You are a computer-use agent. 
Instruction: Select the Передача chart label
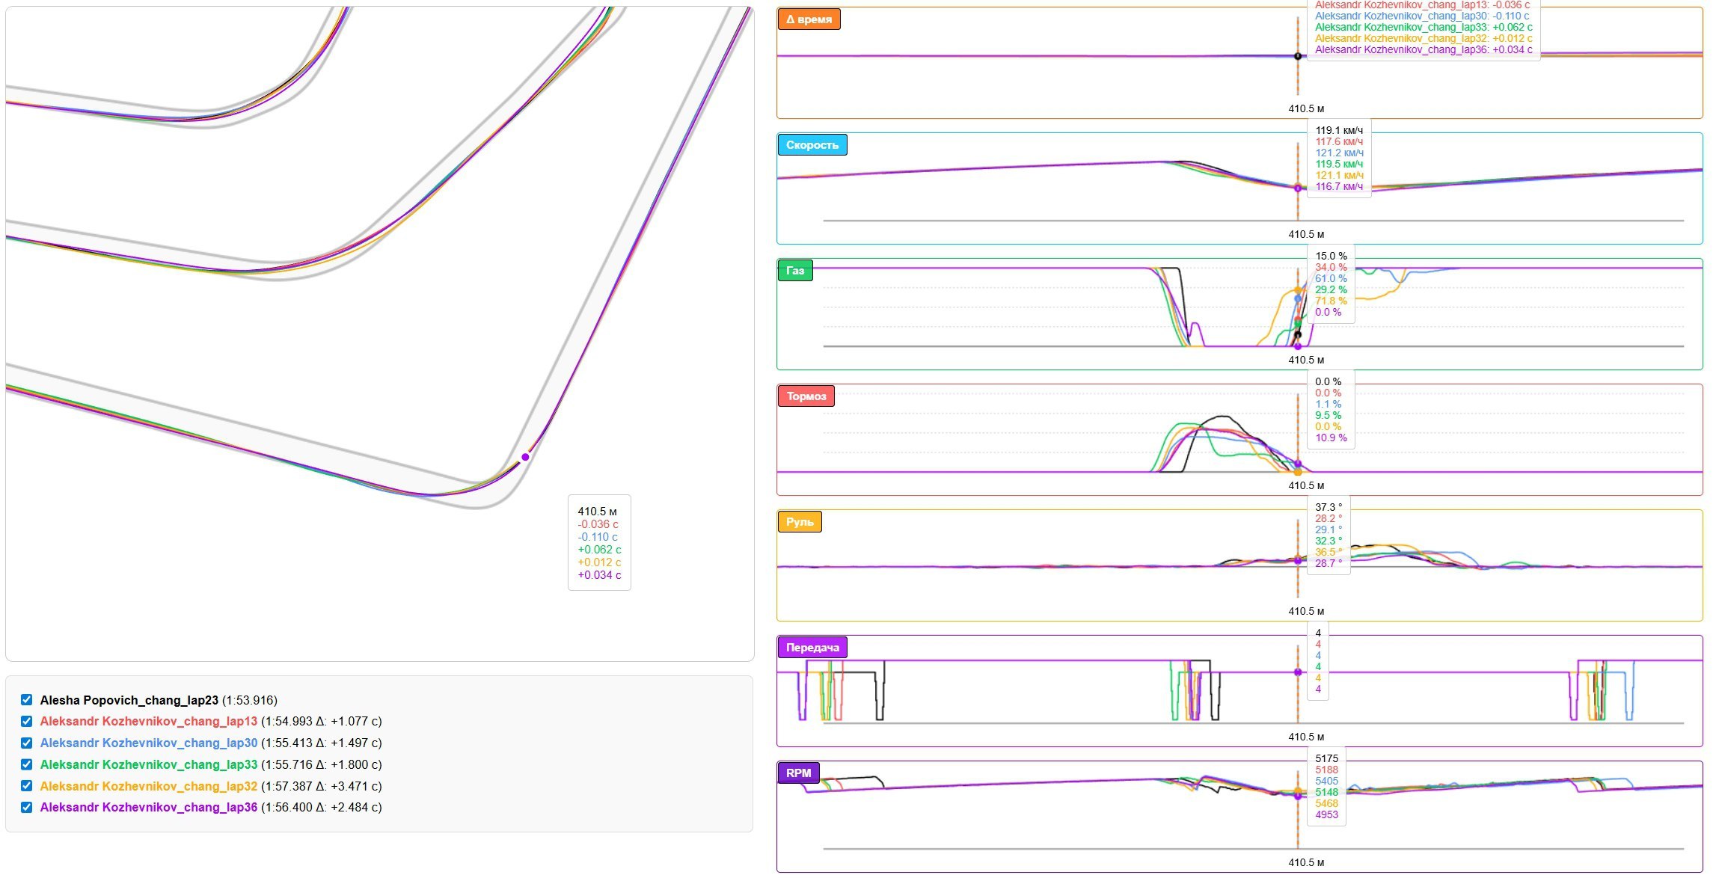coord(812,648)
